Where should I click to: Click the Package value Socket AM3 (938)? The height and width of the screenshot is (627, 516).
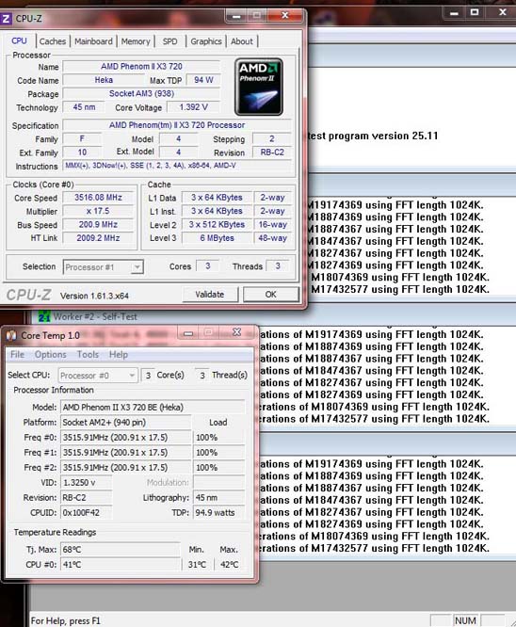click(x=141, y=93)
